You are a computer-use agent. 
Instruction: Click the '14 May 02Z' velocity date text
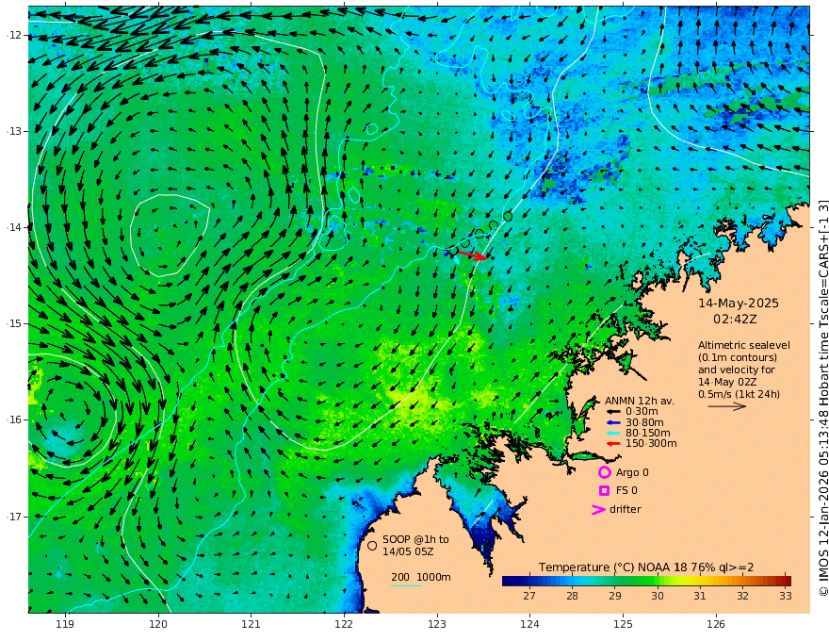click(727, 382)
